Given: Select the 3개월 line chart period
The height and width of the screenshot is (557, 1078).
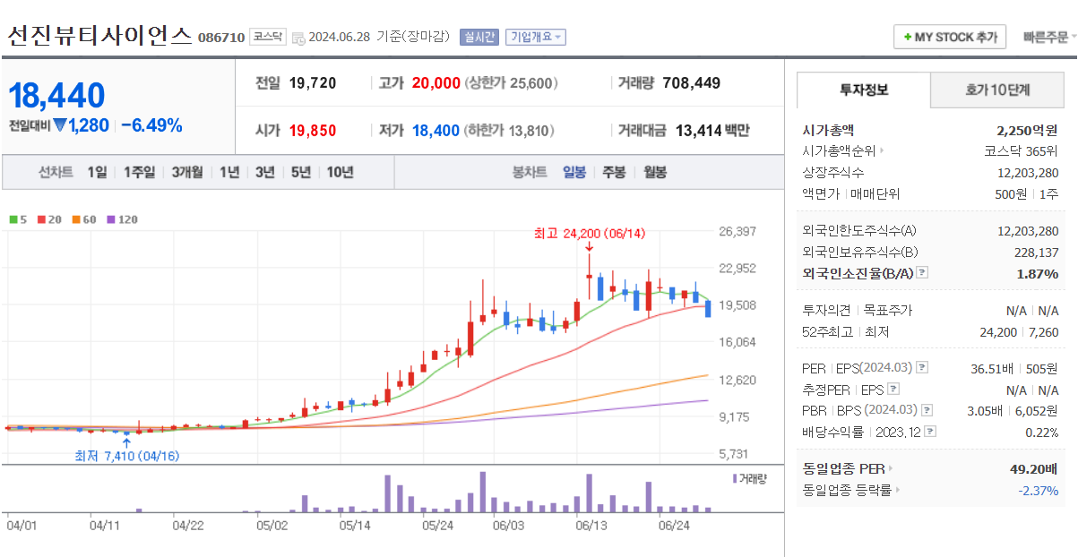Looking at the screenshot, I should tap(187, 172).
